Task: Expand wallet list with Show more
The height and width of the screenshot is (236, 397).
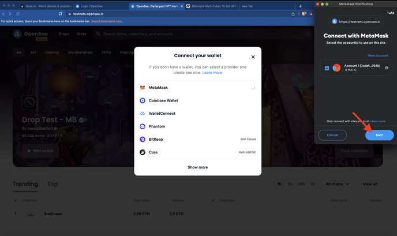Action: [198, 167]
